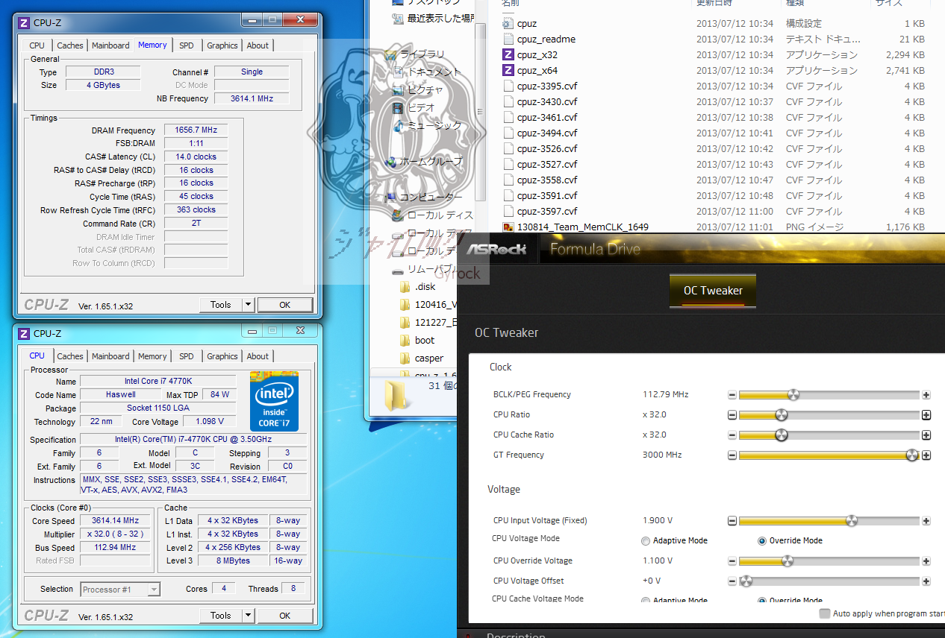The width and height of the screenshot is (945, 638).
Task: Click the DRAM Frequency 1656.7 MHz field
Action: tap(196, 130)
